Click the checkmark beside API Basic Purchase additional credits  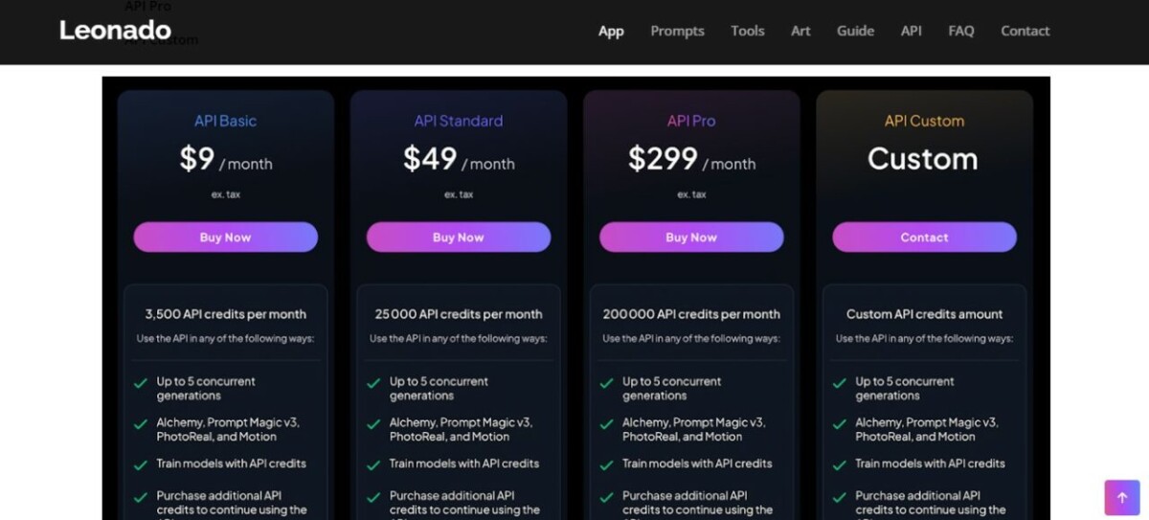pyautogui.click(x=141, y=498)
